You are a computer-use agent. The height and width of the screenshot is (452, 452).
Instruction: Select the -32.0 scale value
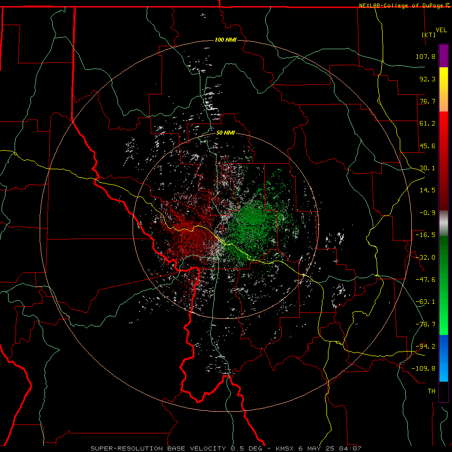coord(425,258)
